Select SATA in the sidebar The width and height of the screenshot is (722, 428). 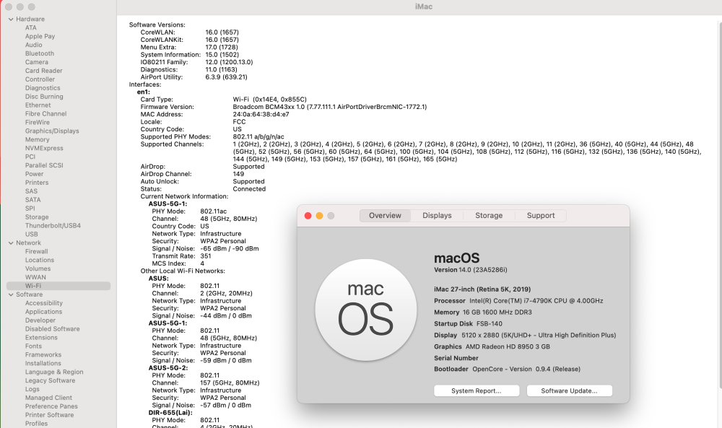pyautogui.click(x=32, y=200)
